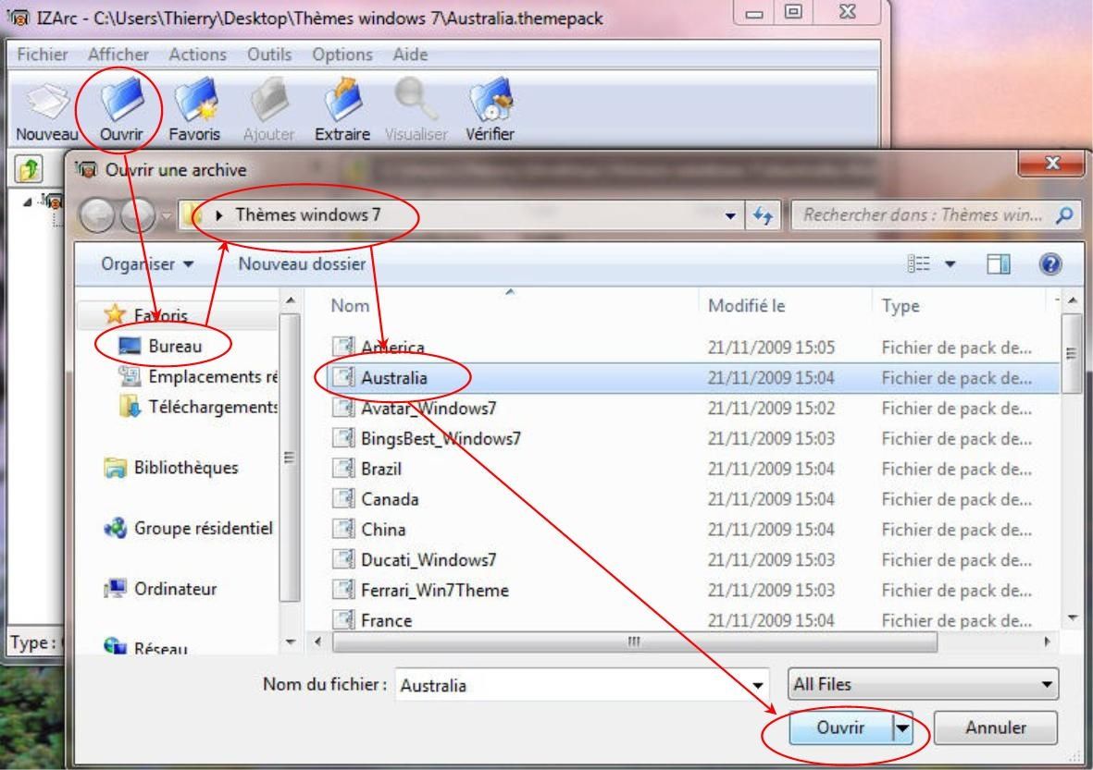Click the file list vertical scrollbar thumb
The image size is (1093, 770).
1072,354
